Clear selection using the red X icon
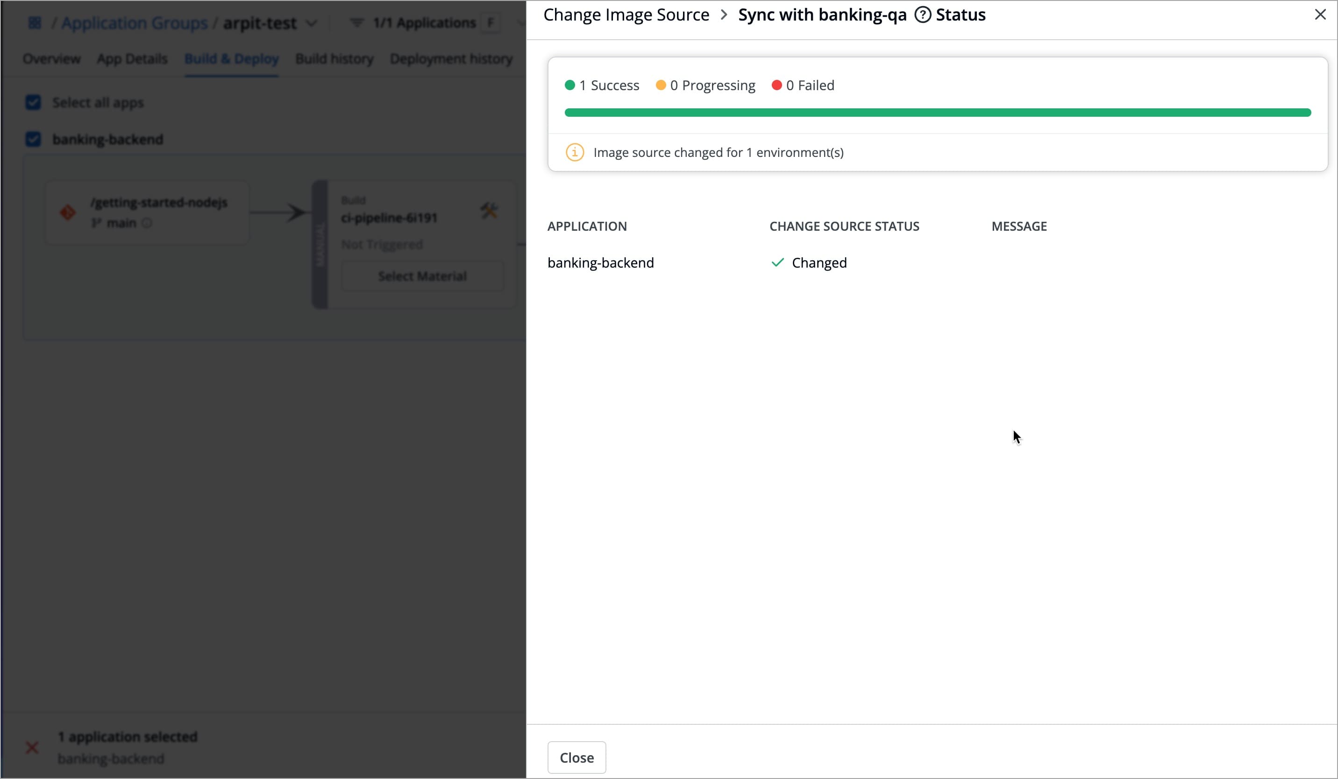The width and height of the screenshot is (1338, 779). click(x=32, y=747)
